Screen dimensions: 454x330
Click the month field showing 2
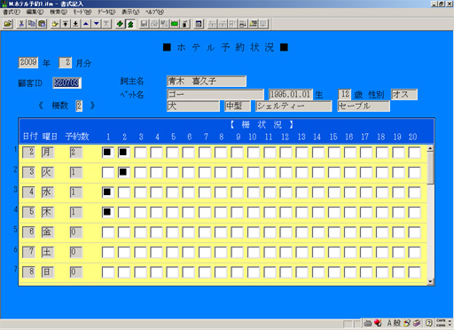tap(65, 62)
